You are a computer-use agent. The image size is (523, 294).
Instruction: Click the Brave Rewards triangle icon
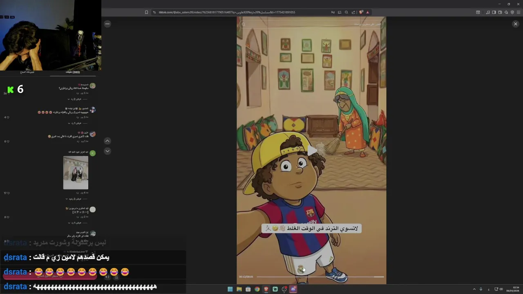click(x=367, y=12)
